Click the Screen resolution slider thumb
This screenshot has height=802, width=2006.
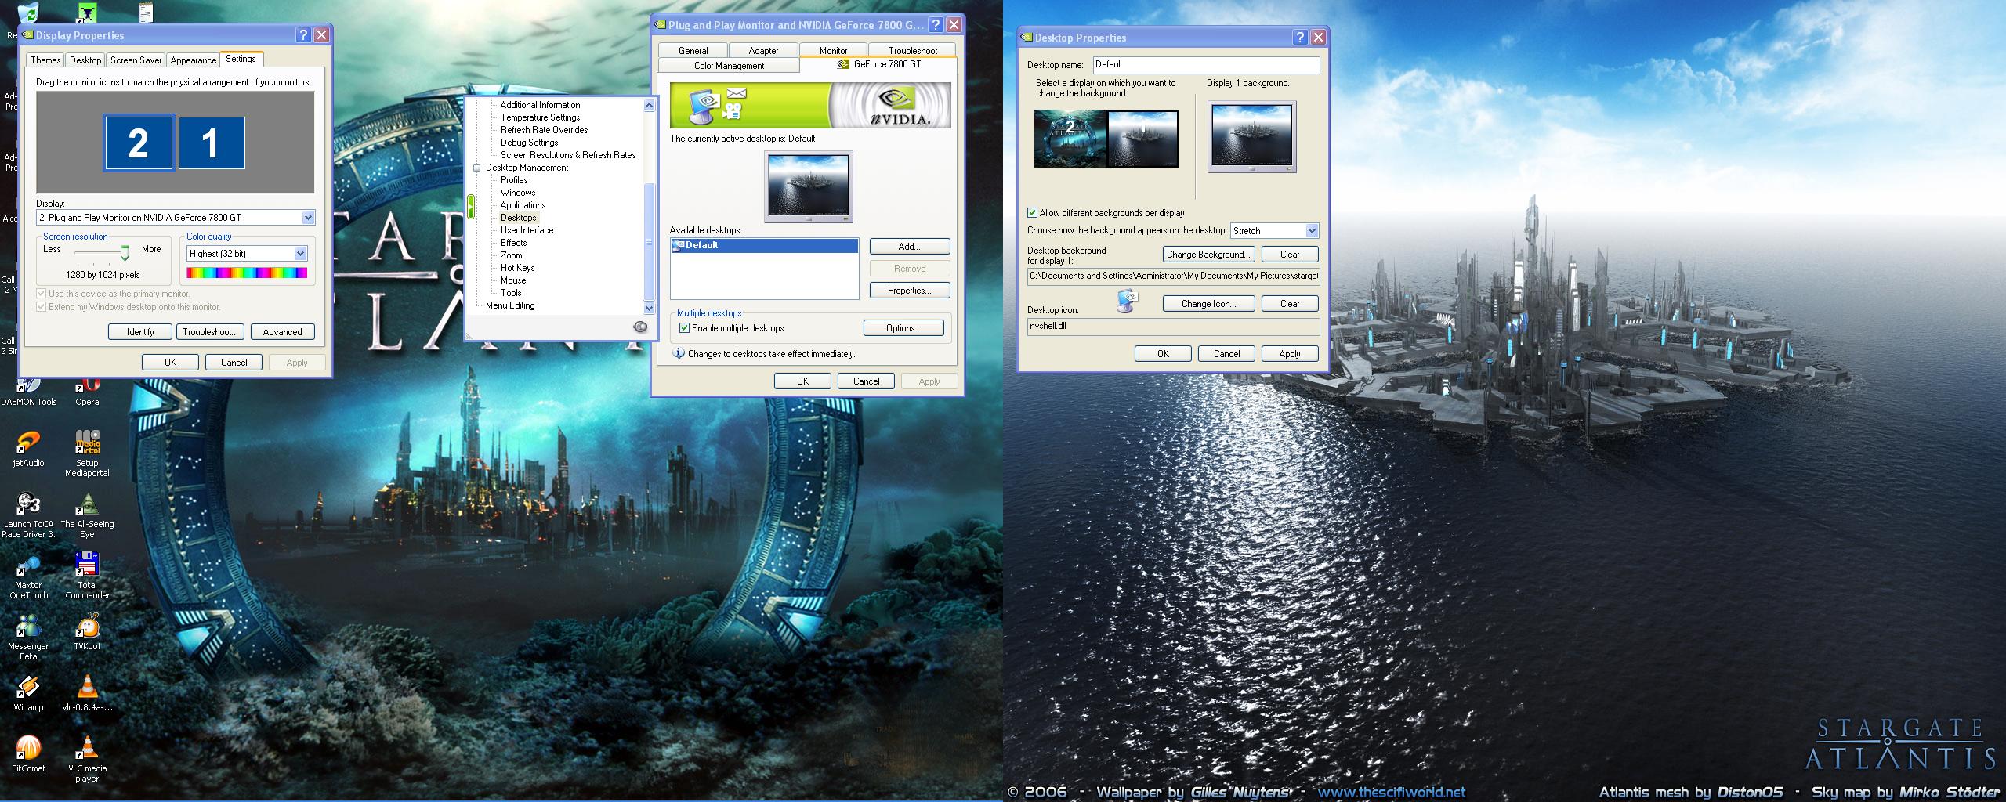point(125,253)
